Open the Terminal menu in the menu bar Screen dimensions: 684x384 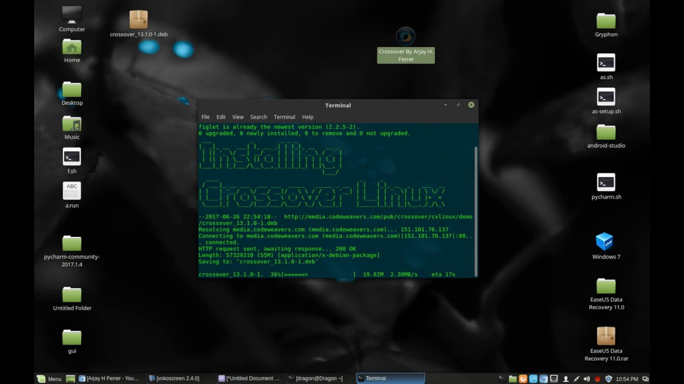pos(284,117)
